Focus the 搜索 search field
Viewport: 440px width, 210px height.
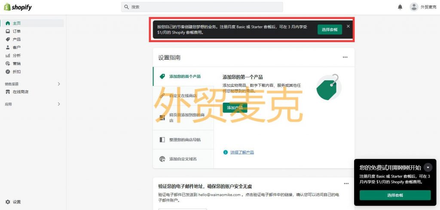(x=202, y=7)
